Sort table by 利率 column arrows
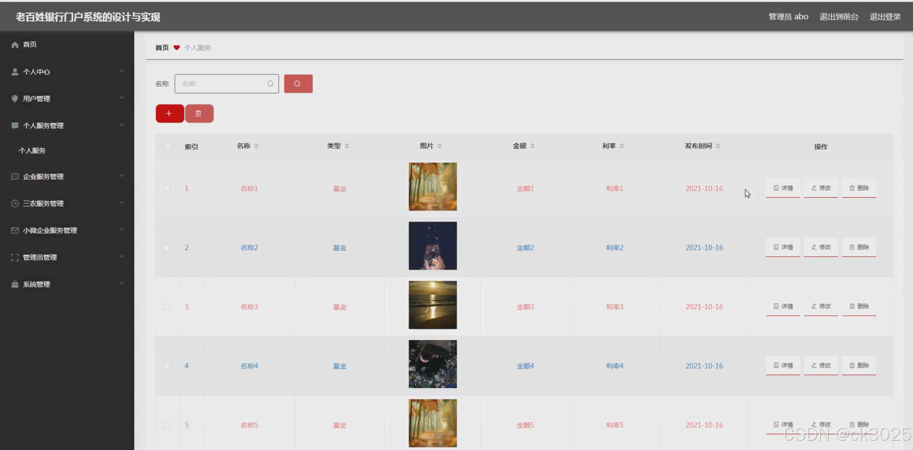Screen dimensions: 913x450 tap(622, 146)
